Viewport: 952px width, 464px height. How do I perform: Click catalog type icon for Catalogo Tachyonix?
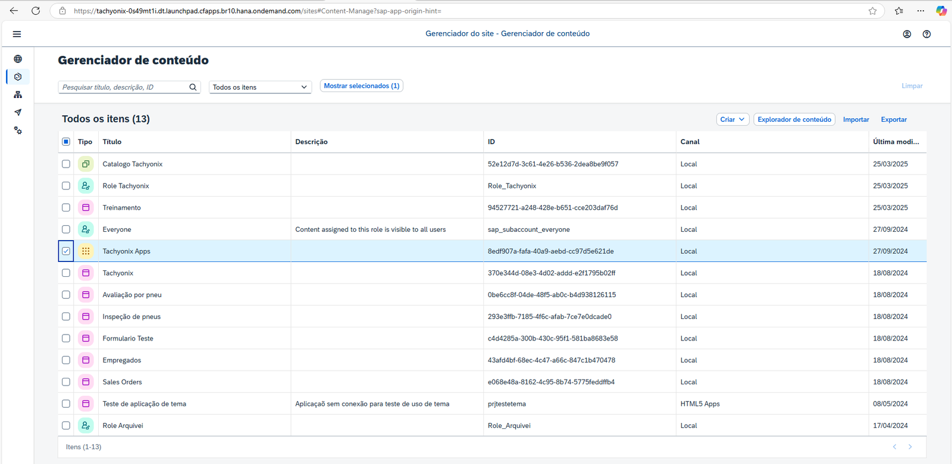pos(86,164)
